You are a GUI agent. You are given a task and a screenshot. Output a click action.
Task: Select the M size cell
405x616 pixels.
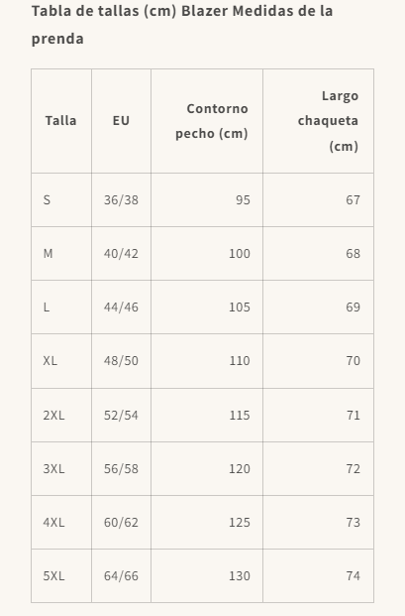[61, 254]
